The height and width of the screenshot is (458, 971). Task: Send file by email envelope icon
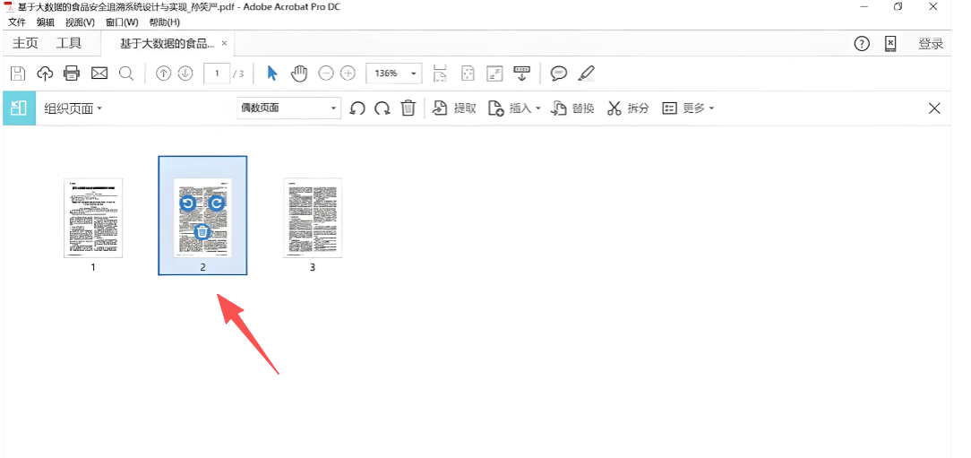tap(99, 73)
